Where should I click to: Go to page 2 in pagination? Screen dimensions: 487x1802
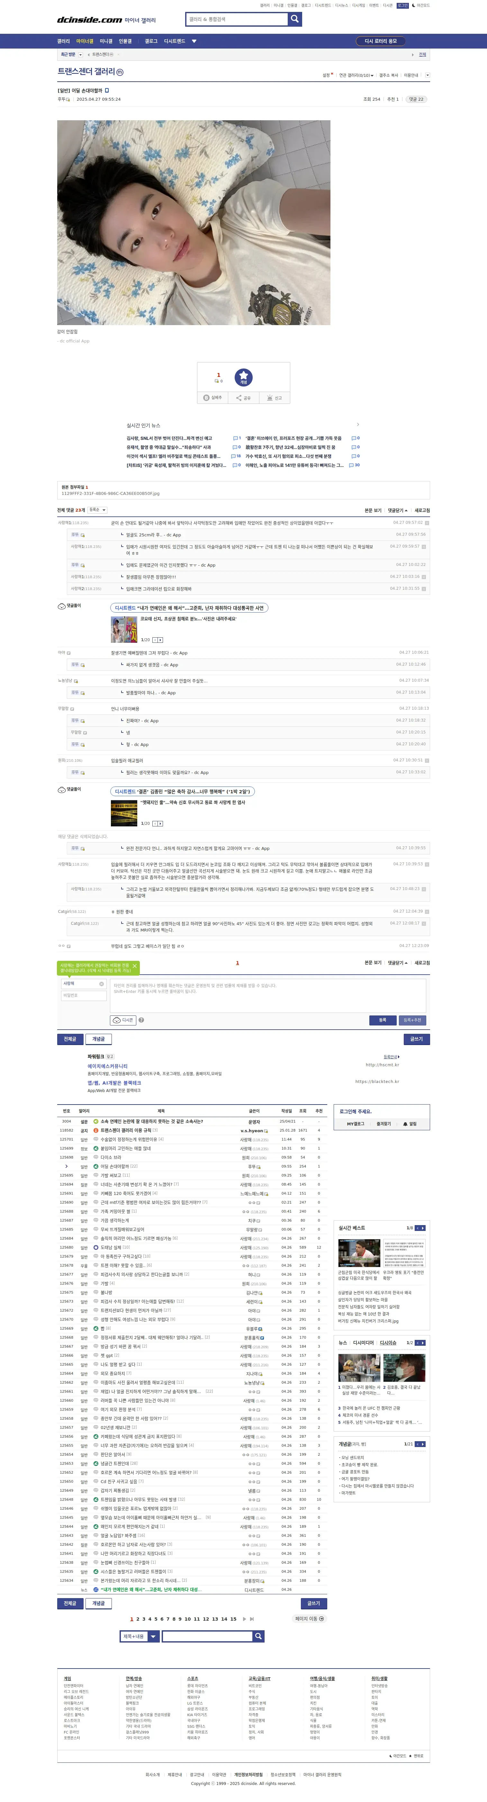[x=138, y=1619]
